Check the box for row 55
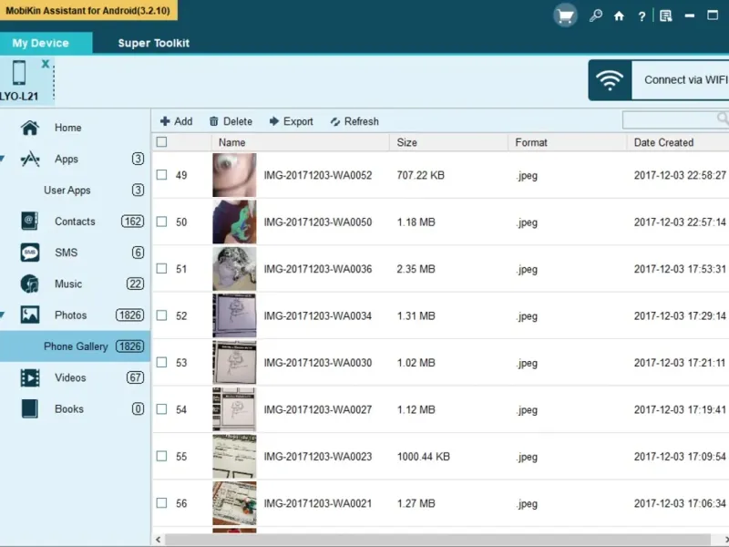This screenshot has height=547, width=729. pyautogui.click(x=161, y=456)
